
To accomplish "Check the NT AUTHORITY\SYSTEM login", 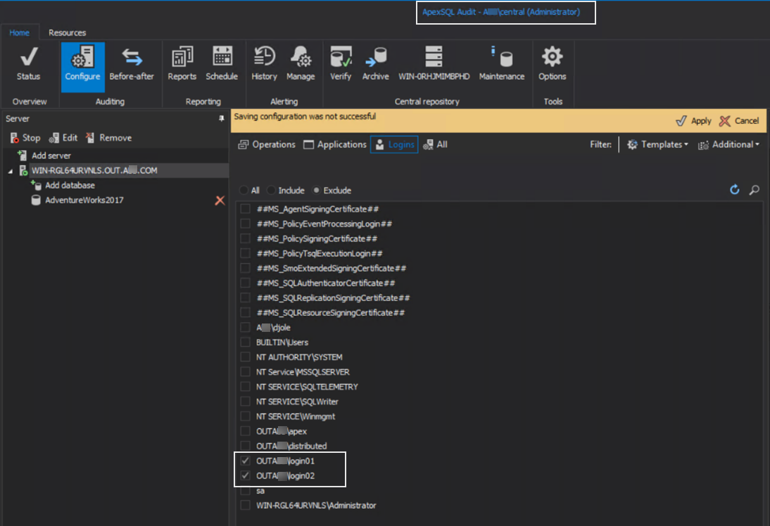I will [245, 357].
